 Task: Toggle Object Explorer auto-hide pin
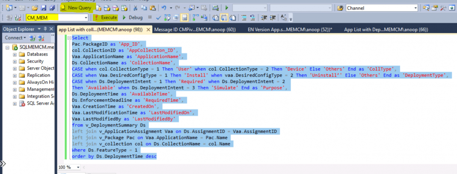tap(45, 29)
